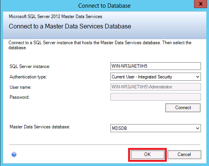Focus the SQL Server instance text box
This screenshot has height=166, width=209.
coord(156,66)
